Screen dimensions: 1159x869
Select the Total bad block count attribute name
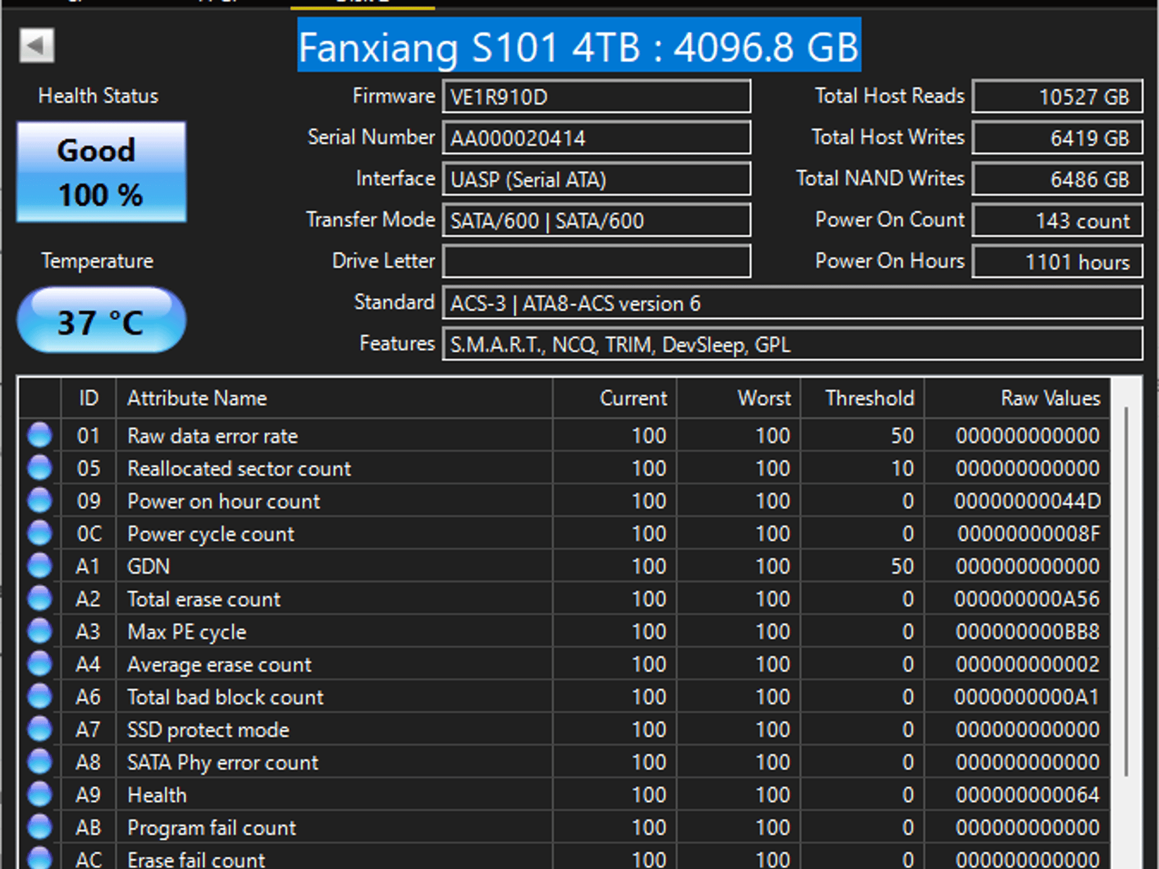(x=225, y=697)
